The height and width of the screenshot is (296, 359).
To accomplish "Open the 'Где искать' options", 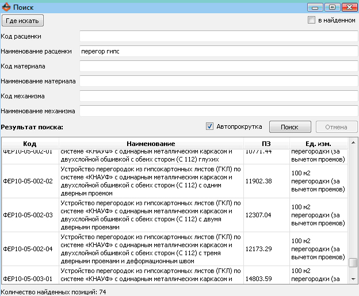I will 22,21.
